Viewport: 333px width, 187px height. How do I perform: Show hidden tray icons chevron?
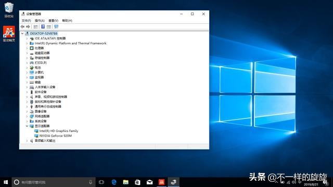tap(276, 182)
